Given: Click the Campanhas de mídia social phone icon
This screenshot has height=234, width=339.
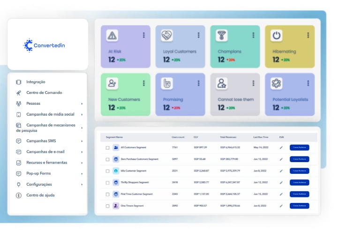Looking at the screenshot, I should tap(19, 114).
